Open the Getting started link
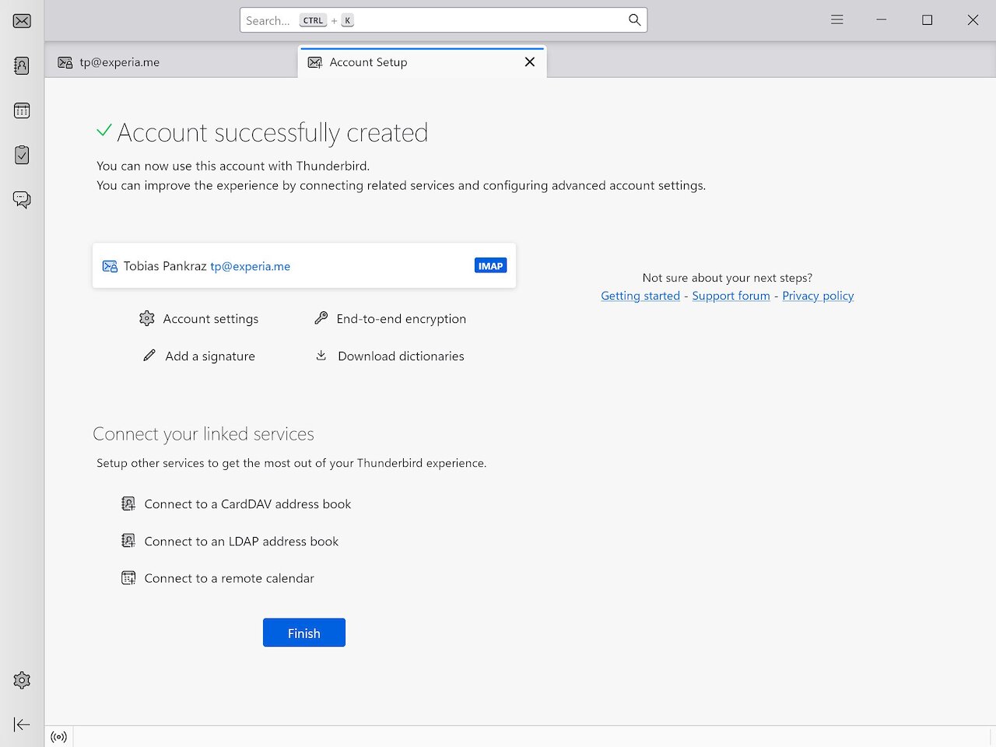The image size is (996, 747). (640, 296)
